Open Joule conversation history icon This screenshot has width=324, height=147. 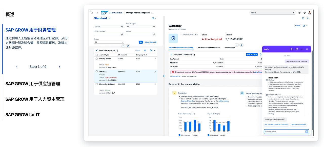tap(292, 49)
